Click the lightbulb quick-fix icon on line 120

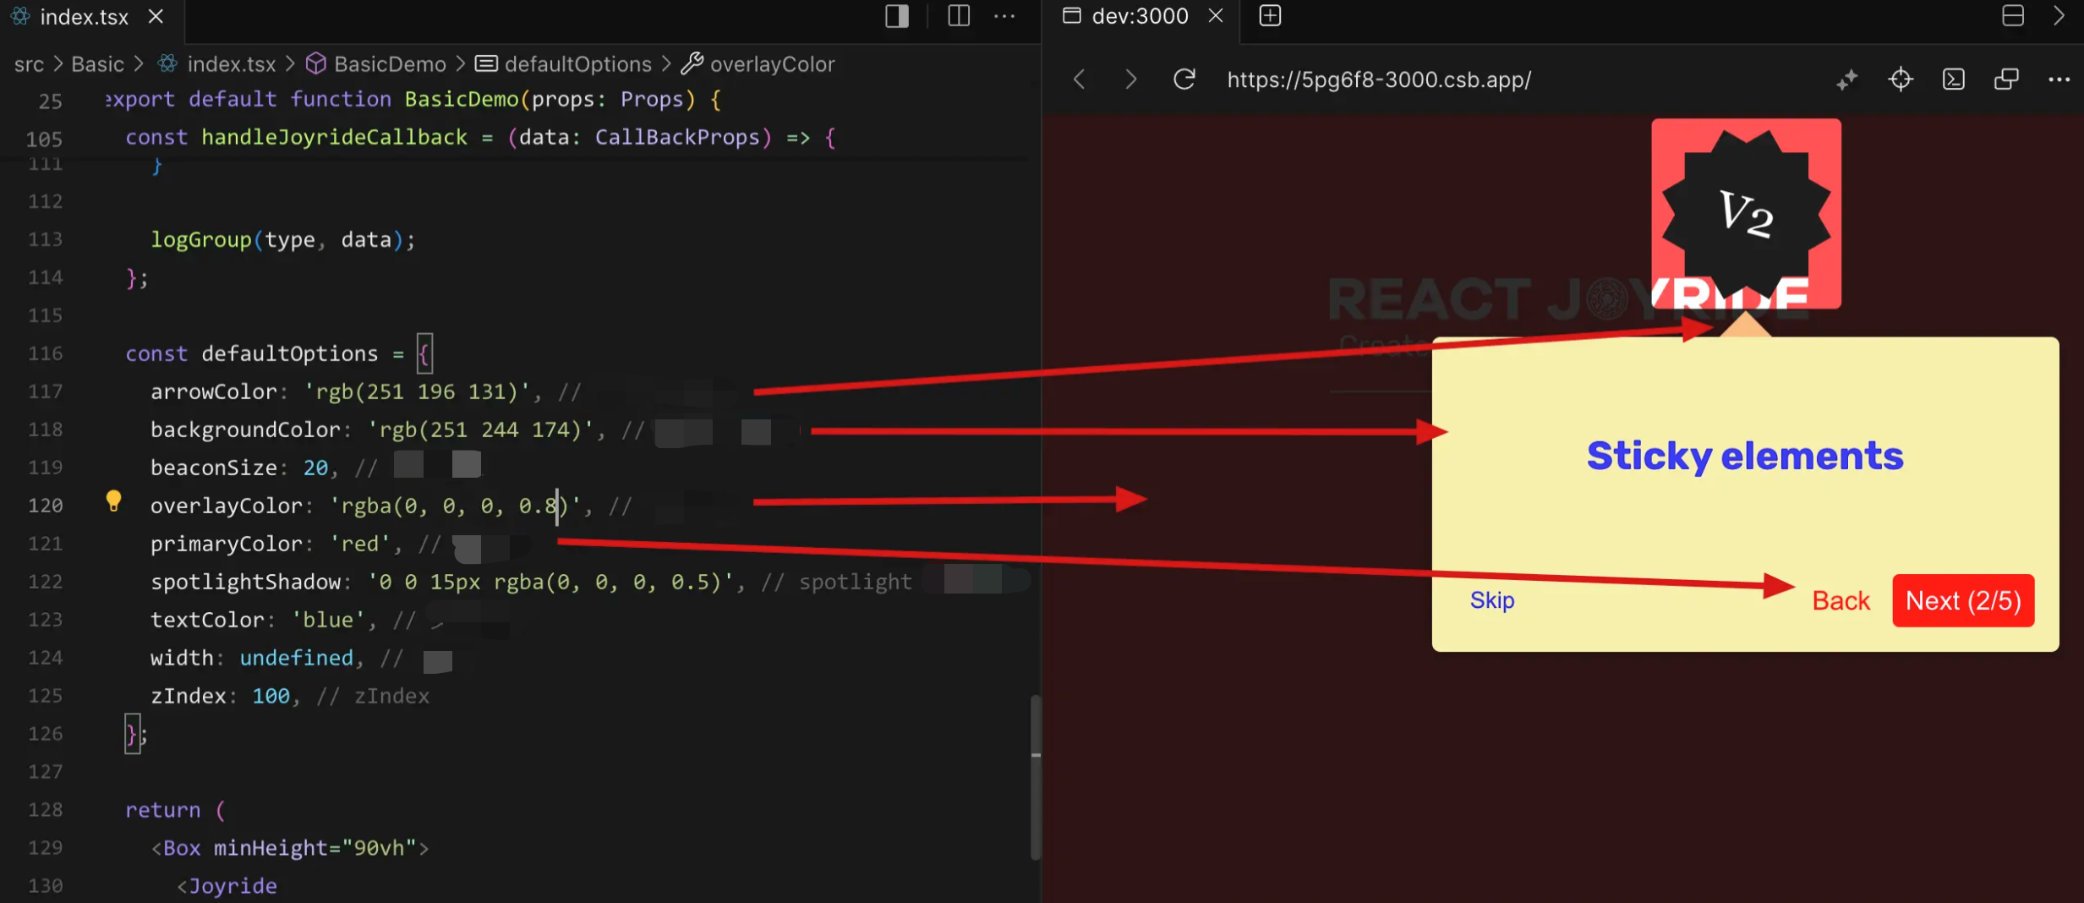tap(113, 501)
